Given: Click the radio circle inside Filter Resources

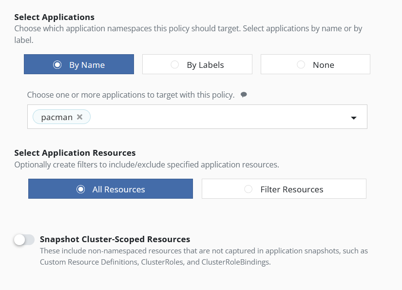Looking at the screenshot, I should tap(249, 189).
